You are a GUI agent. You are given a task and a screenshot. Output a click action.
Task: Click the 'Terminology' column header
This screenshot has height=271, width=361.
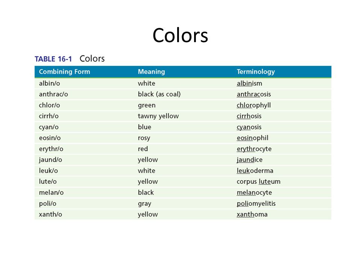pyautogui.click(x=256, y=72)
